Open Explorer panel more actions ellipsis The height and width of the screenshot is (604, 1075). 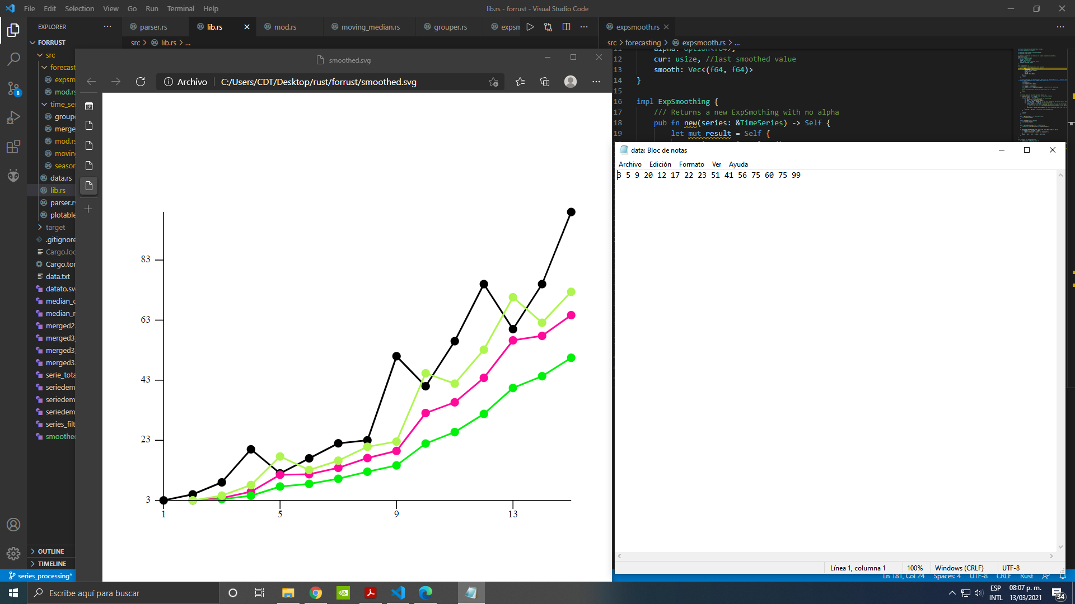[107, 26]
